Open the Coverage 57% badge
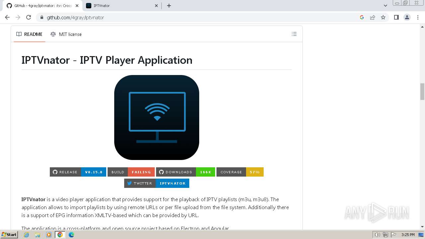Screen dimensions: 425x239 240,172
